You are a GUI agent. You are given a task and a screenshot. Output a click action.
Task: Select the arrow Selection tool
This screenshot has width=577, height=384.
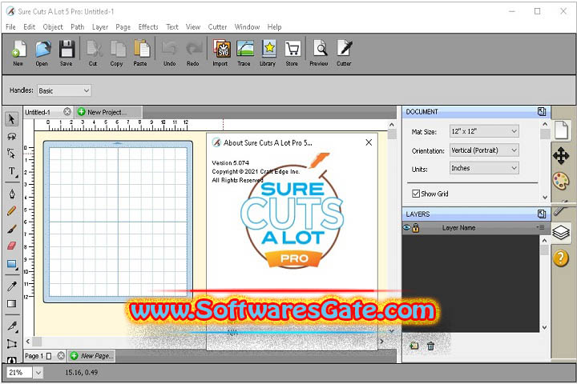click(x=11, y=119)
